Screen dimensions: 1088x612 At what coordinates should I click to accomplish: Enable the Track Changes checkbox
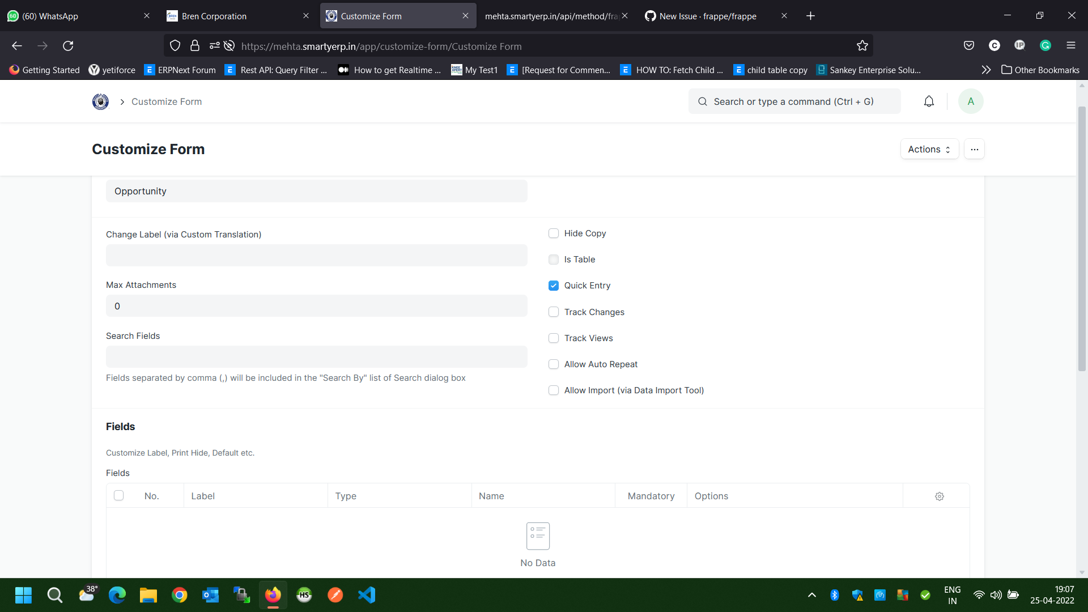554,312
